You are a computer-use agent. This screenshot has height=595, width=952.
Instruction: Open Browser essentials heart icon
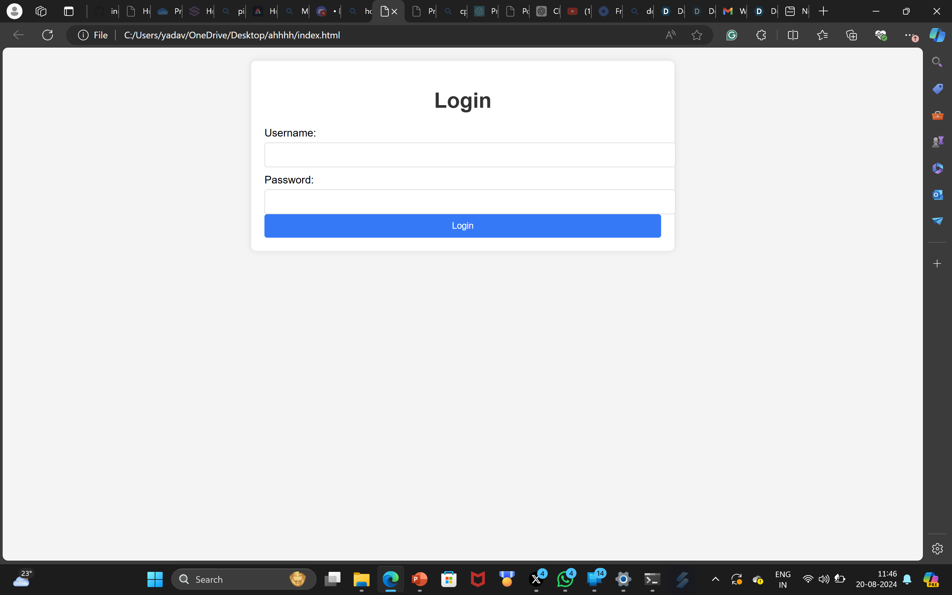[x=881, y=35]
